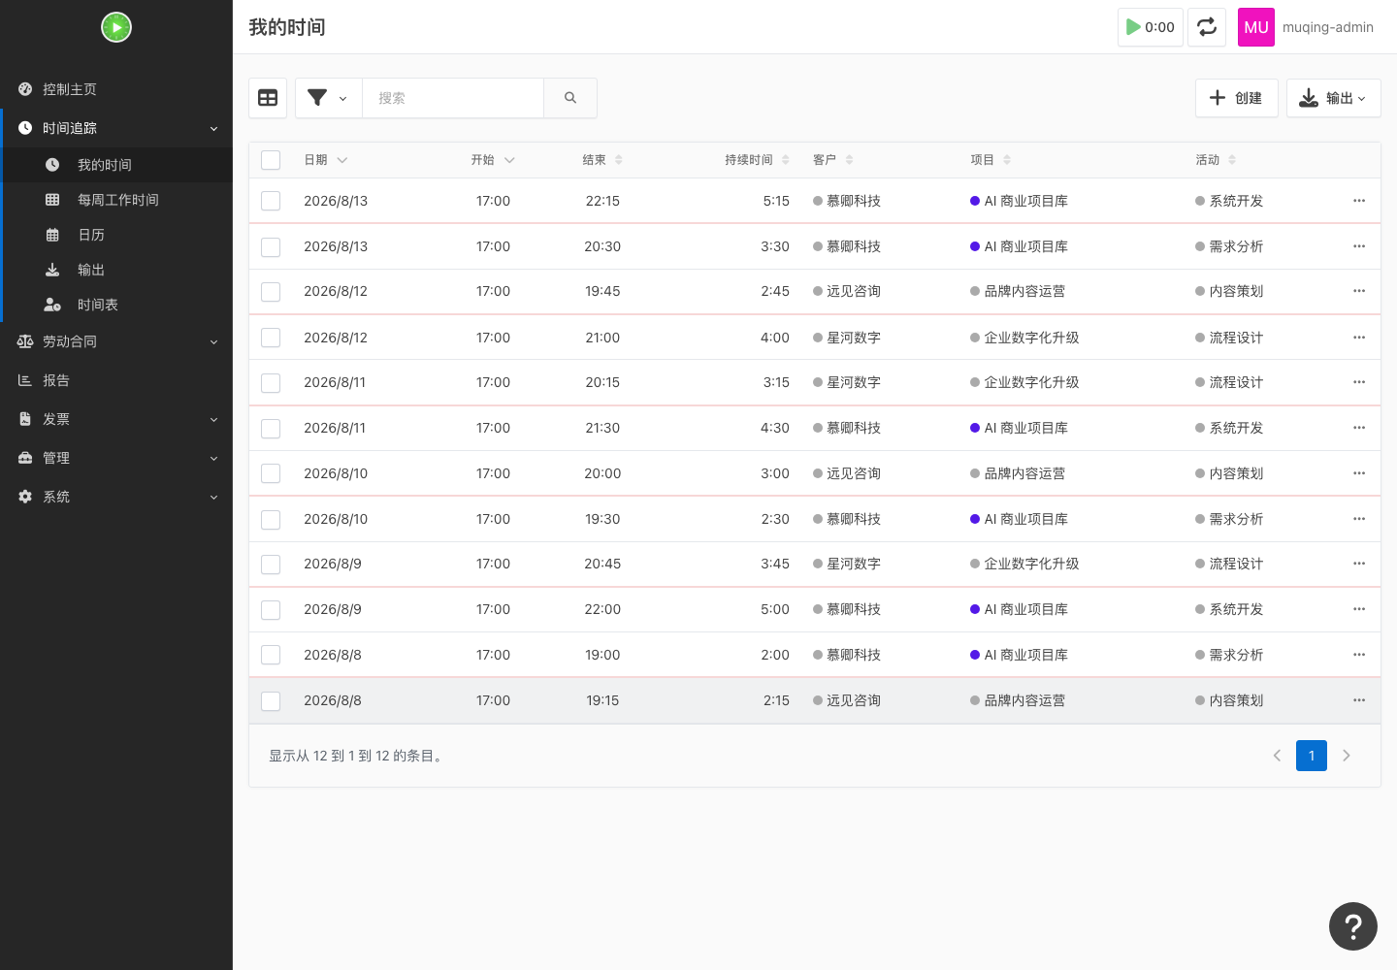Screen dimensions: 1397x970
Task: Open actions menu for 20:45 row
Action: click(x=1359, y=564)
